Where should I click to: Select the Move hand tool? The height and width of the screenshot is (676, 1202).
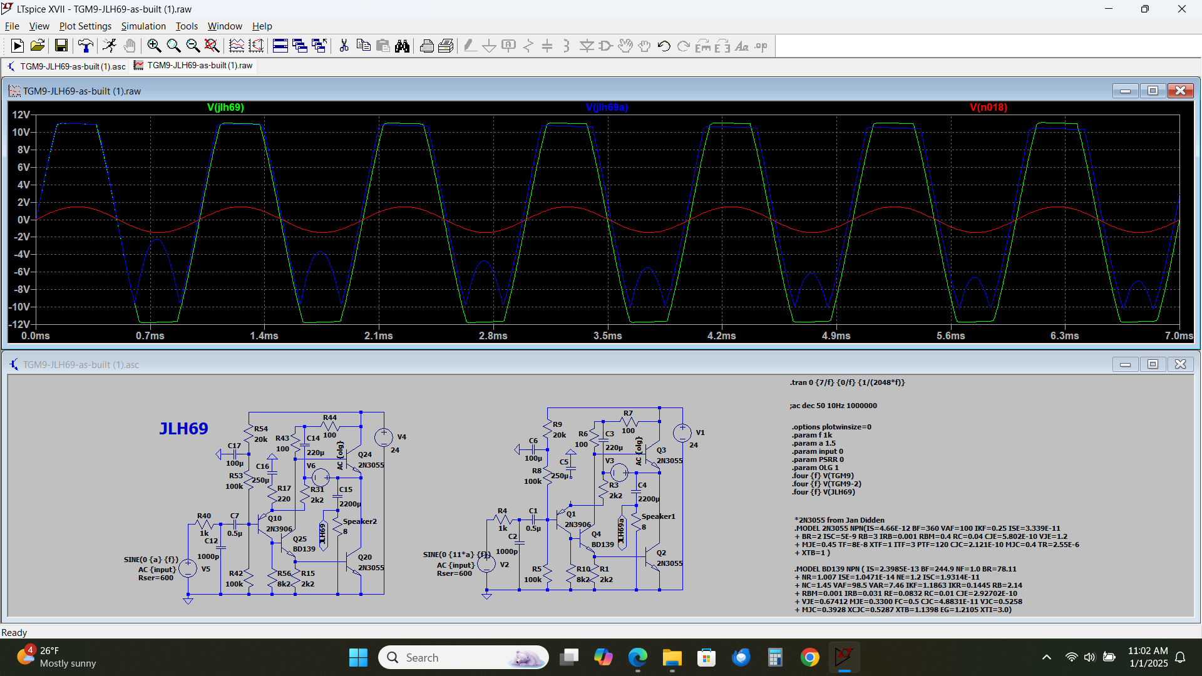[x=625, y=46]
